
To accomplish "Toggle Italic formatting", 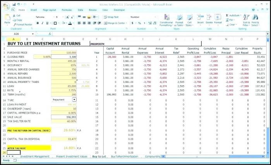I will pos(42,23).
